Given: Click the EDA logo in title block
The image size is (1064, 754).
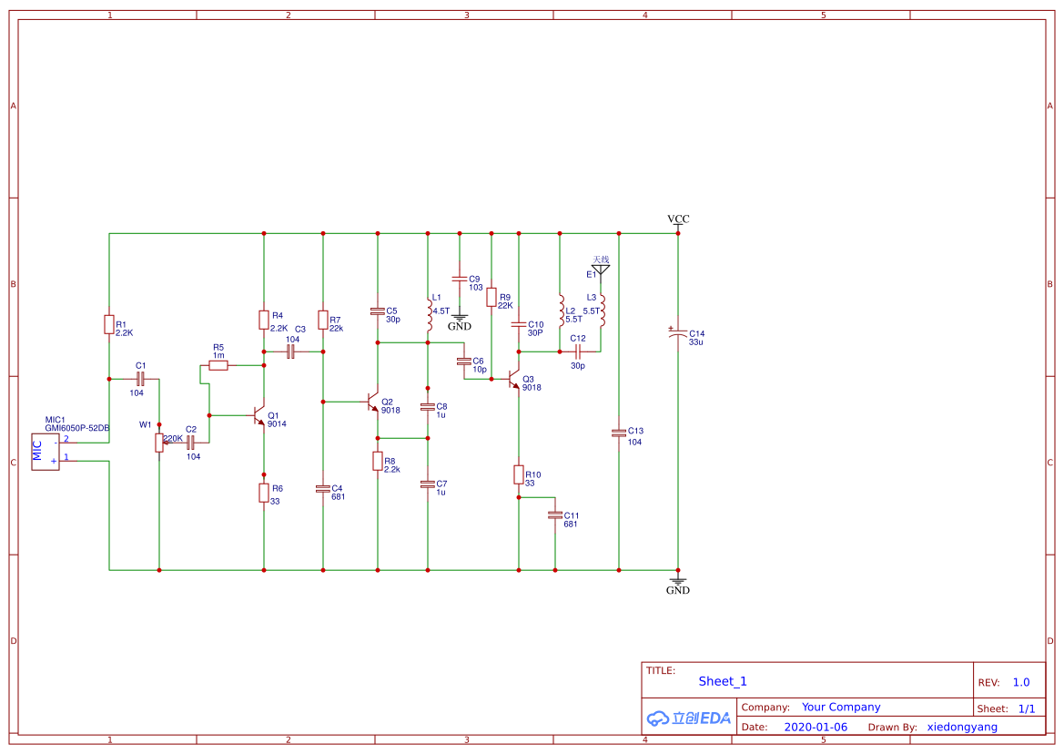Looking at the screenshot, I should point(689,718).
